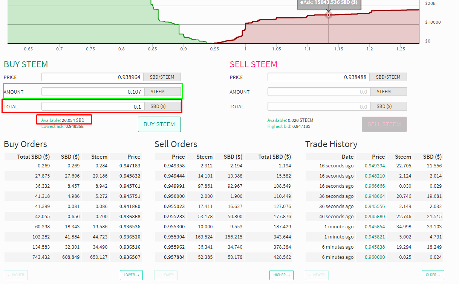The height and width of the screenshot is (284, 459).
Task: Select buy order priced 0.936507
Action: pyautogui.click(x=73, y=257)
